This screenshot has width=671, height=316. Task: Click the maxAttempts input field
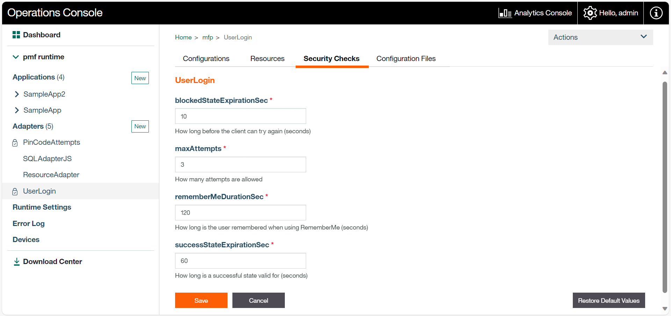coord(240,164)
